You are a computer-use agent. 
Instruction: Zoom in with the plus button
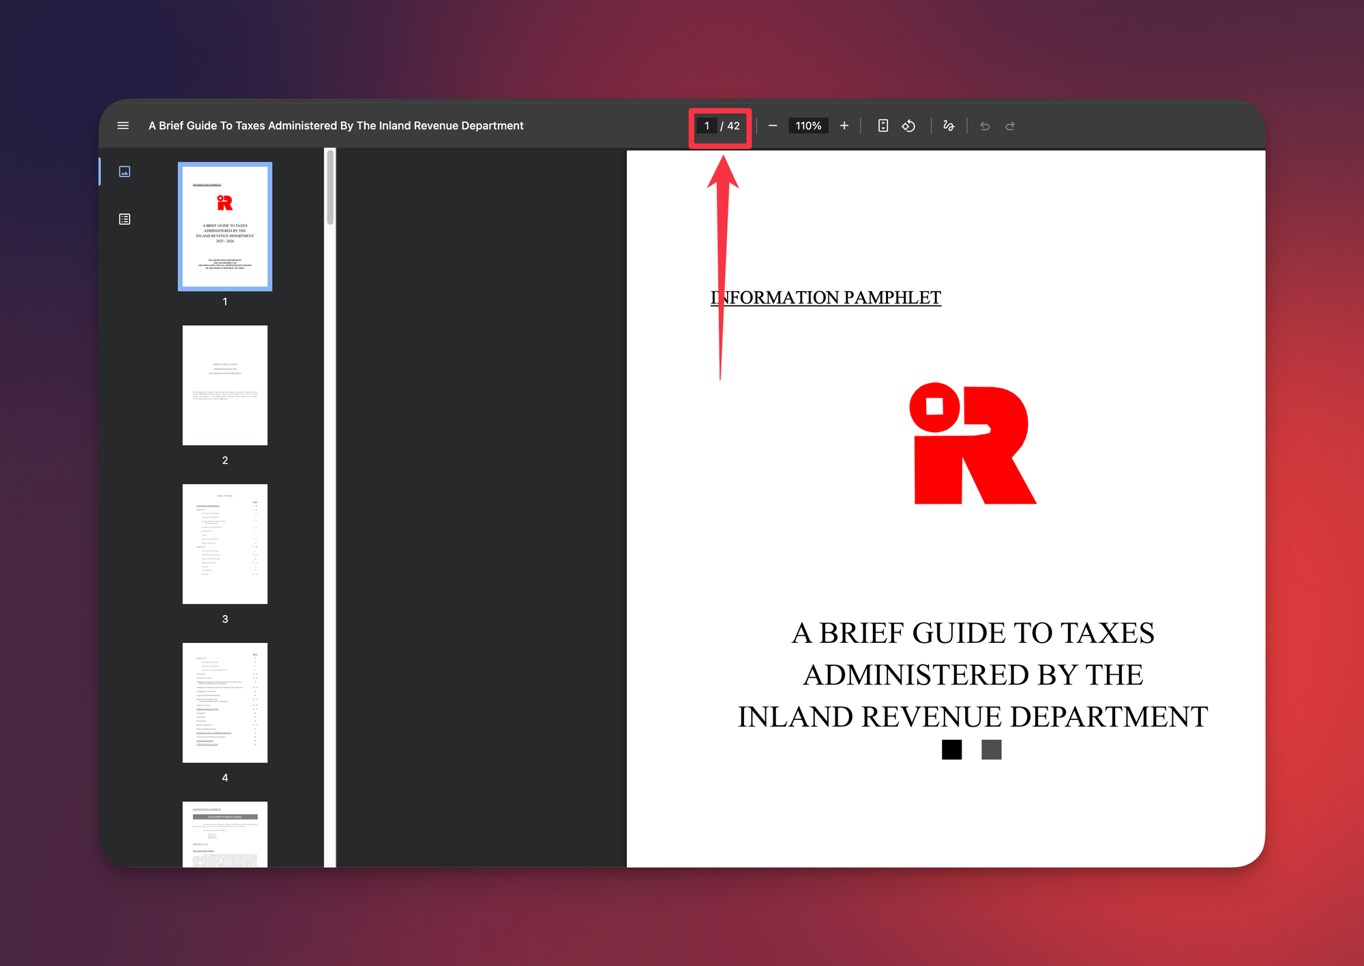pyautogui.click(x=844, y=125)
